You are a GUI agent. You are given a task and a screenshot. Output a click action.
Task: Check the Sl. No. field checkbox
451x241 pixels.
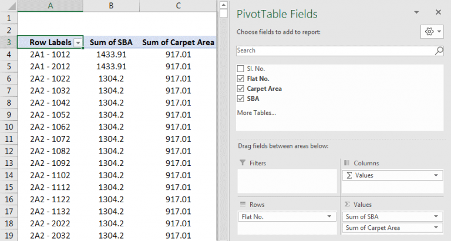coord(240,69)
